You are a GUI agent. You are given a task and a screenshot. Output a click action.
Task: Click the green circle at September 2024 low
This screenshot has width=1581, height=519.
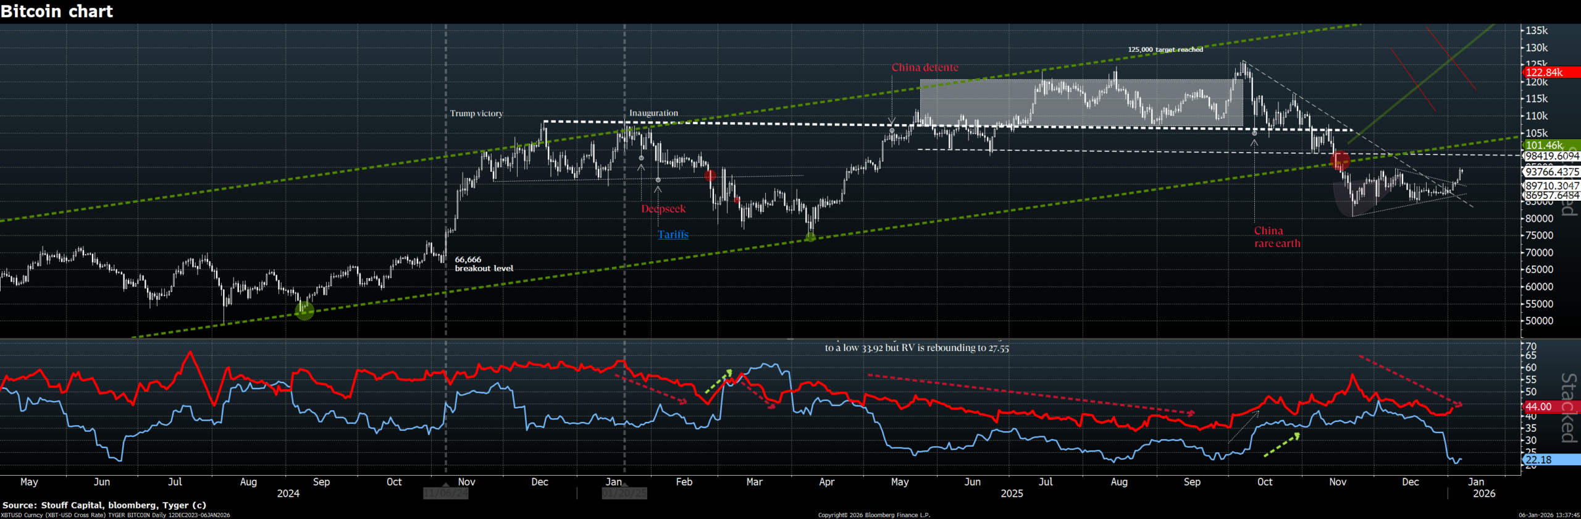[304, 310]
